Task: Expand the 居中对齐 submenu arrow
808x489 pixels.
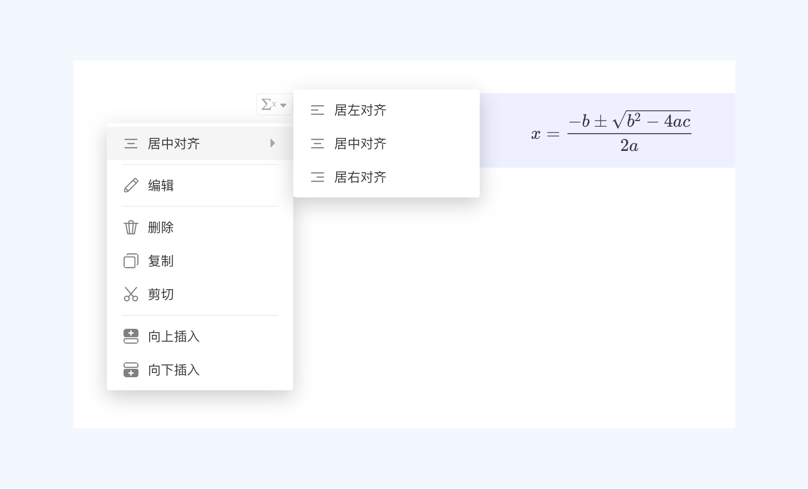Action: [273, 143]
